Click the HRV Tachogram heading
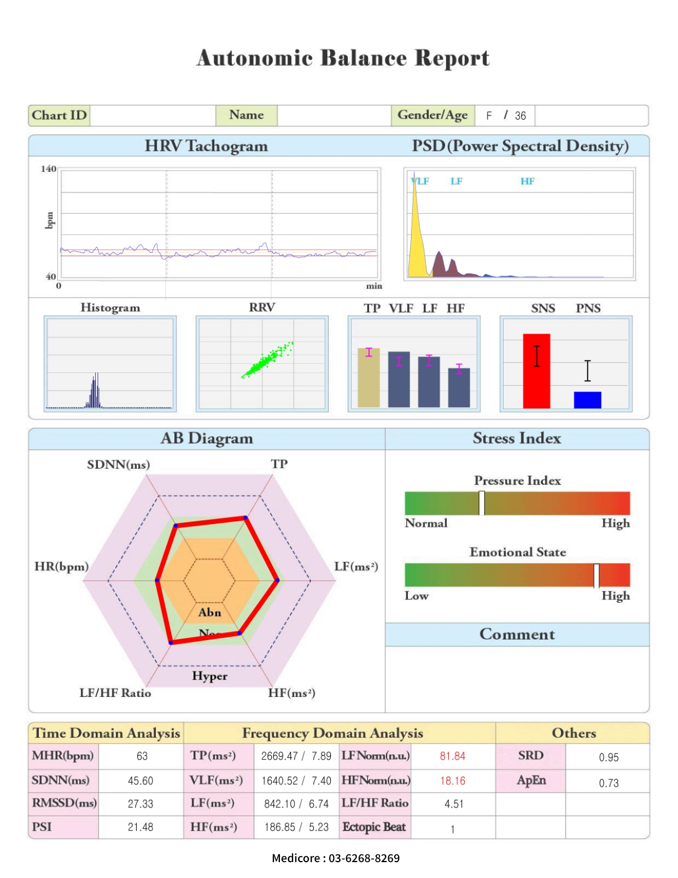This screenshot has width=678, height=878. (x=206, y=146)
